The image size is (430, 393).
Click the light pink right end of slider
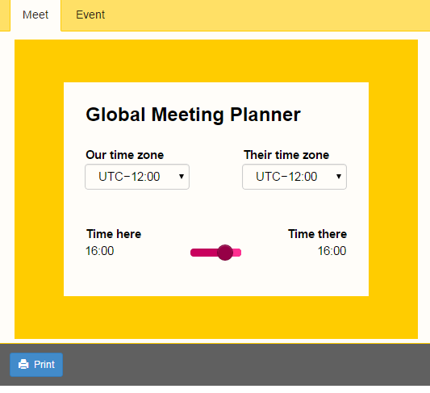[x=237, y=253]
